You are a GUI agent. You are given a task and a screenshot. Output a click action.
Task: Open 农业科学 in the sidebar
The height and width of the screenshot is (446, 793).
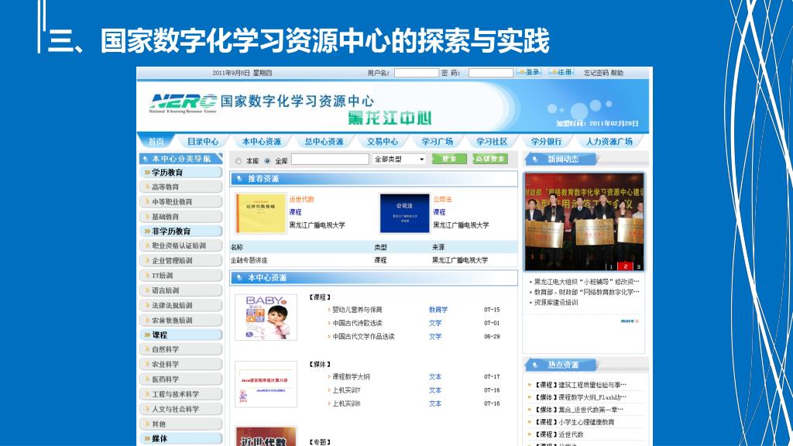click(181, 364)
